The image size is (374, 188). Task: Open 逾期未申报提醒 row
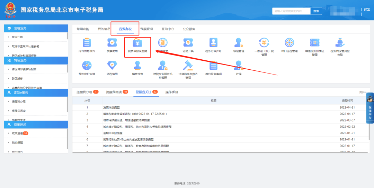(220, 133)
